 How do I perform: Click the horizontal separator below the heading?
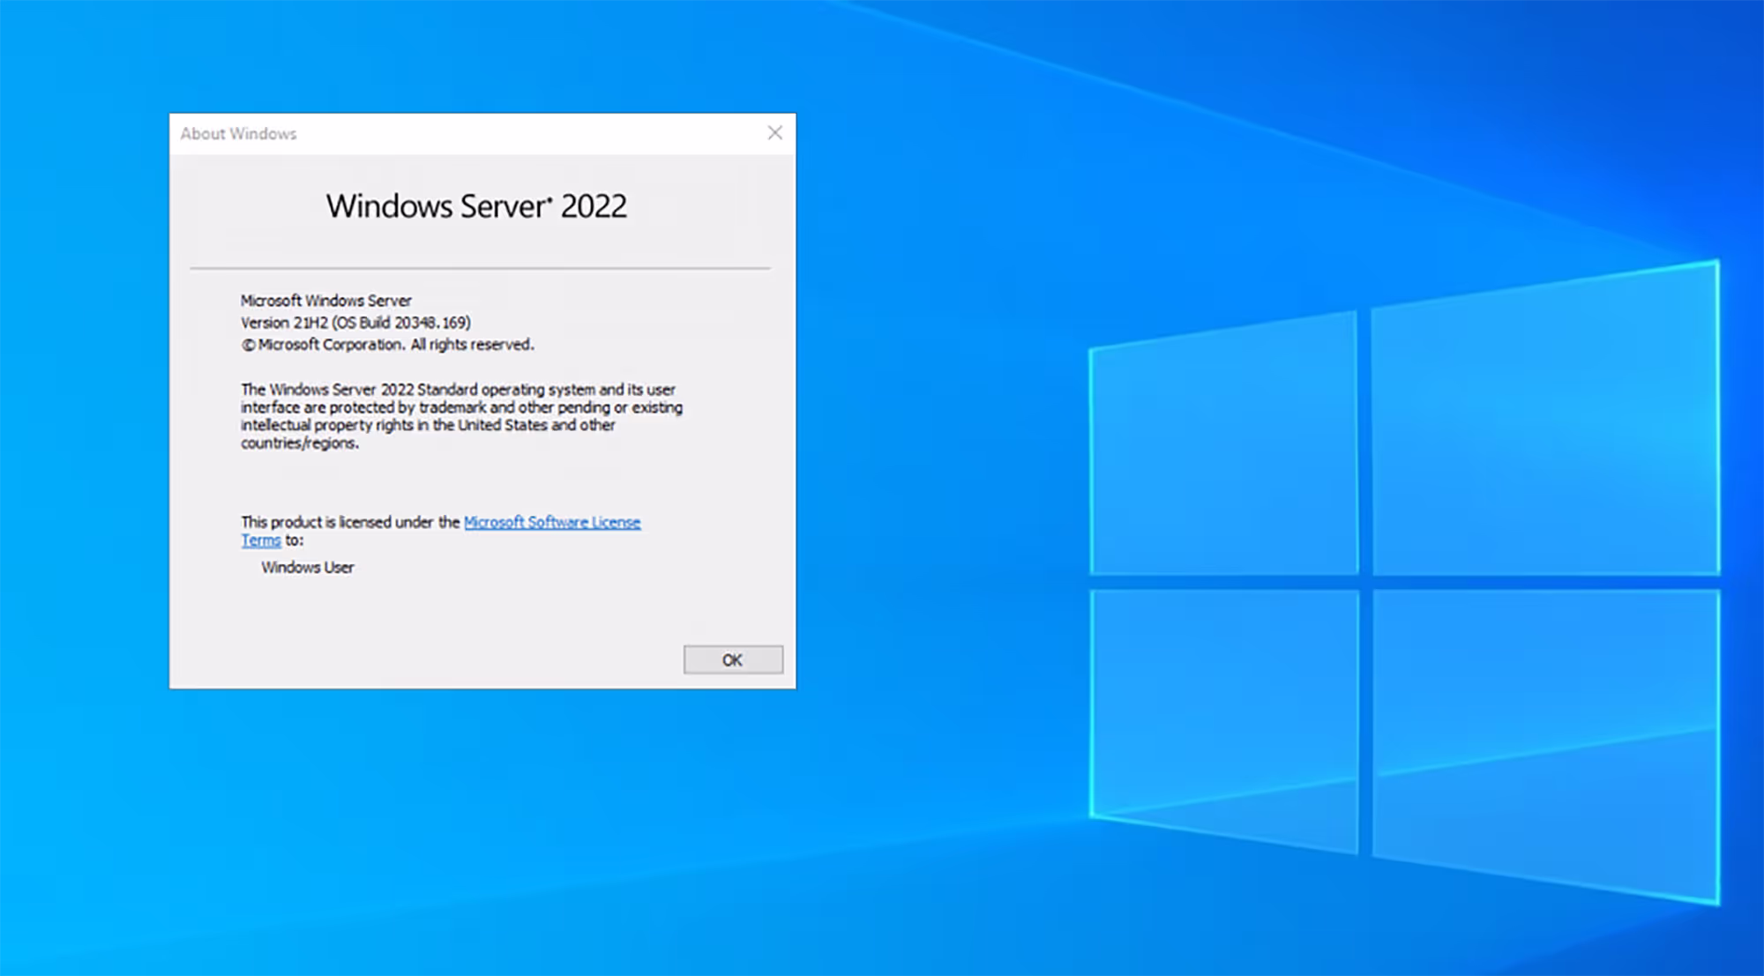click(x=481, y=267)
